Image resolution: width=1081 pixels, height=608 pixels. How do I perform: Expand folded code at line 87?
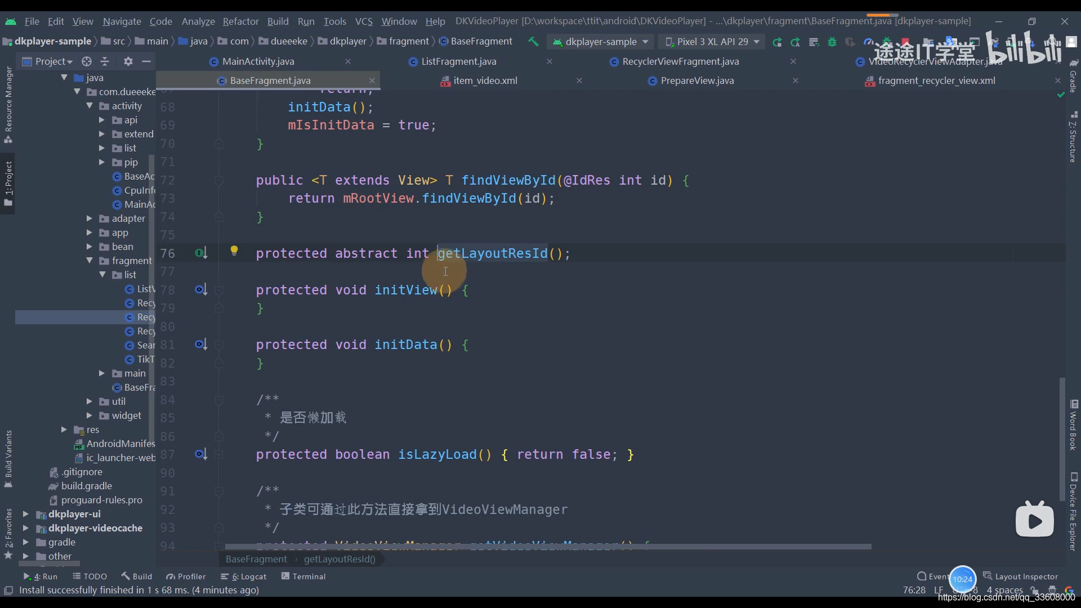coord(218,455)
